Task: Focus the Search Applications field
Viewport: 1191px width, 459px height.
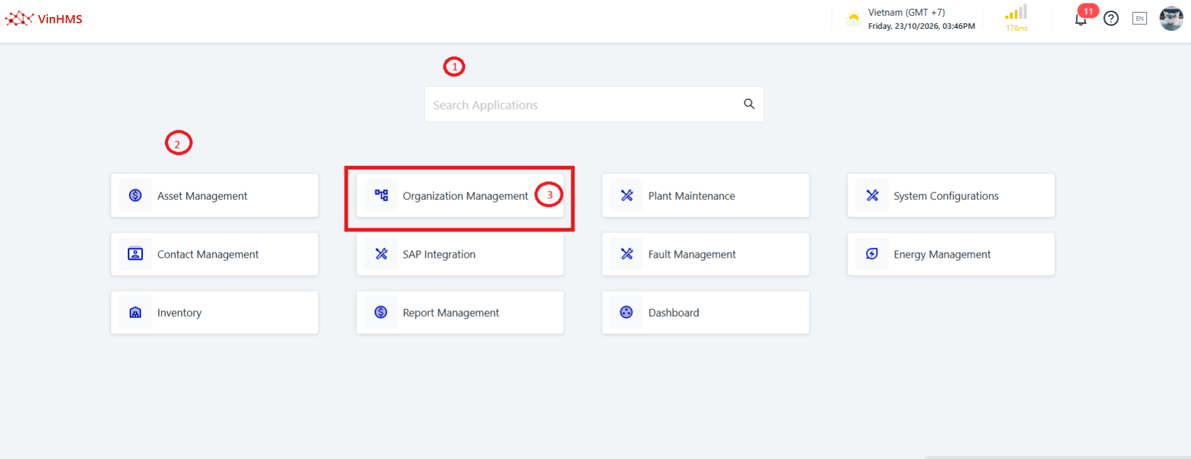Action: pos(594,104)
